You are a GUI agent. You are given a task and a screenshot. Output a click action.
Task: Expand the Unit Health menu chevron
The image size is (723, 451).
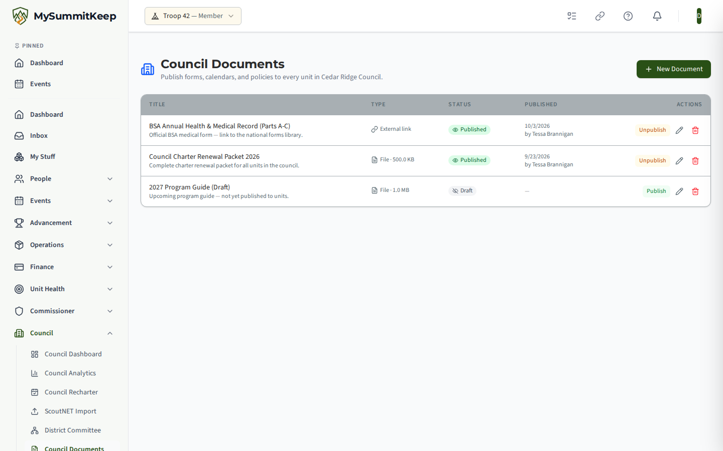click(x=110, y=289)
